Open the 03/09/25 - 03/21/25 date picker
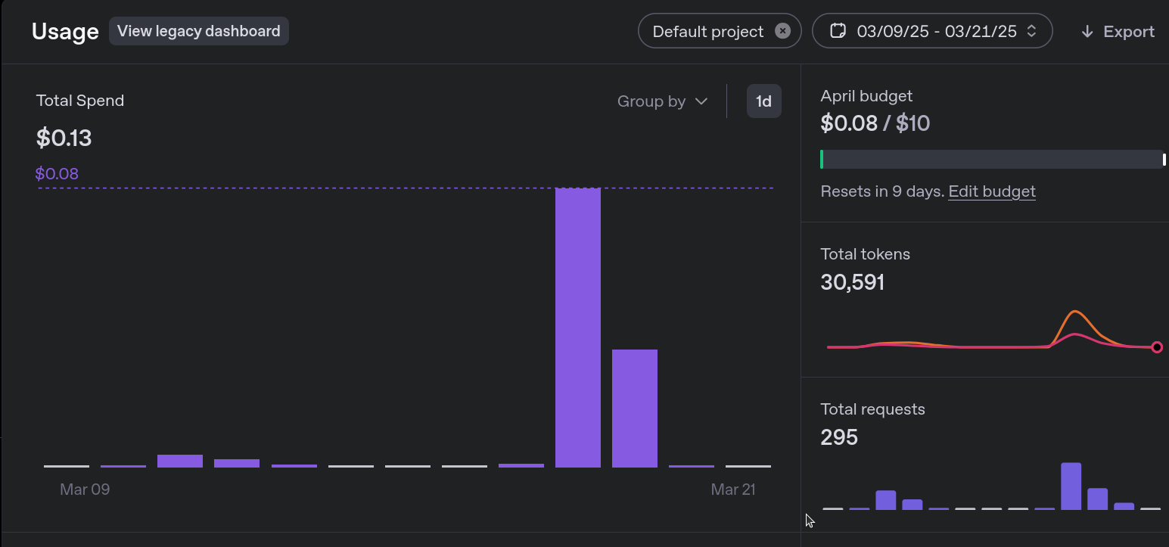 [936, 31]
